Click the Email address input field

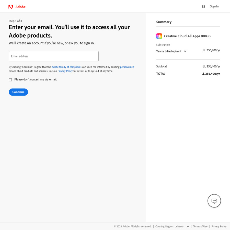[x=53, y=56]
